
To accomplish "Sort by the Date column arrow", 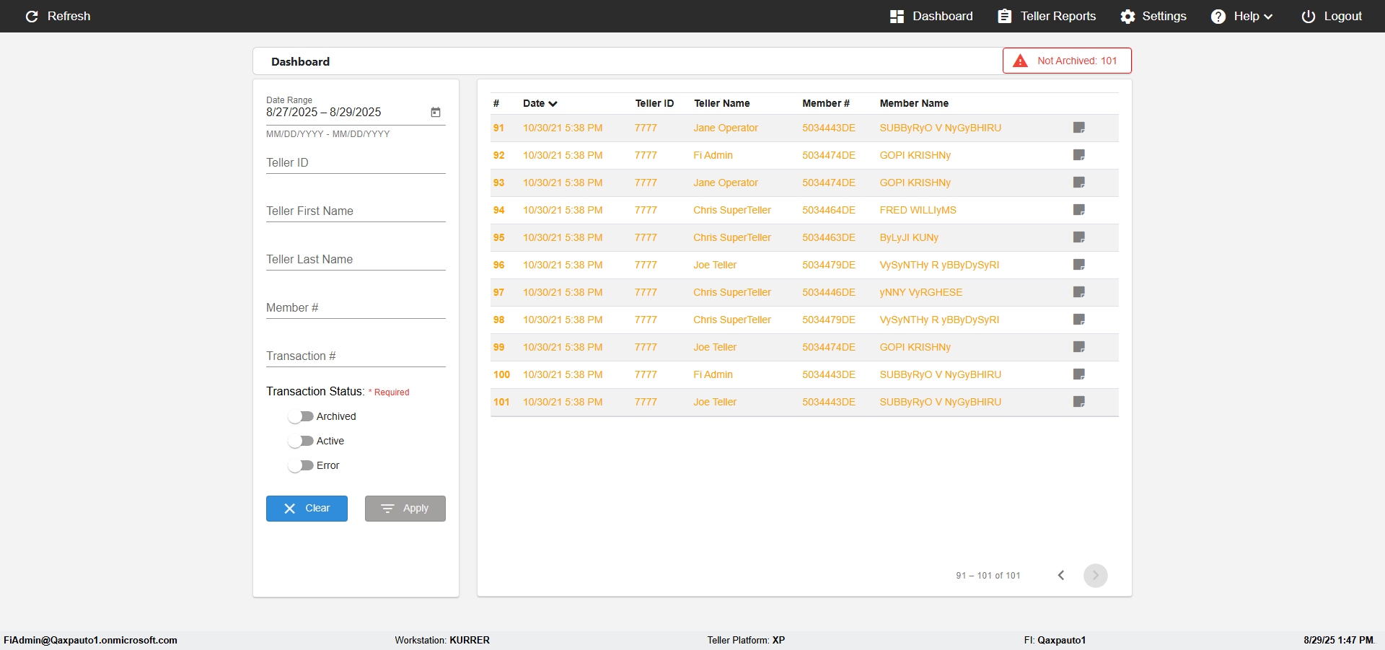I will coord(553,104).
